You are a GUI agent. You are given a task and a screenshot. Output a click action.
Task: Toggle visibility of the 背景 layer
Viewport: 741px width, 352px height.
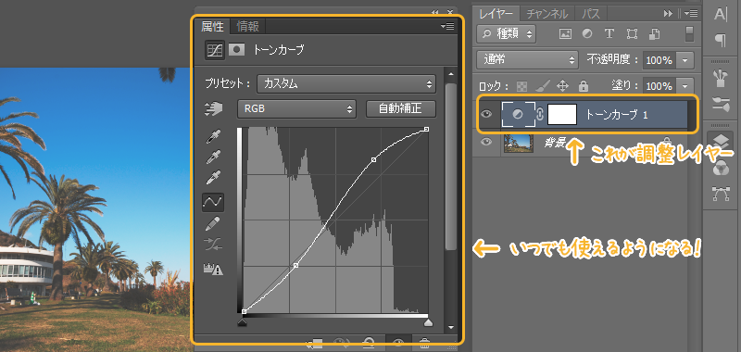[487, 142]
